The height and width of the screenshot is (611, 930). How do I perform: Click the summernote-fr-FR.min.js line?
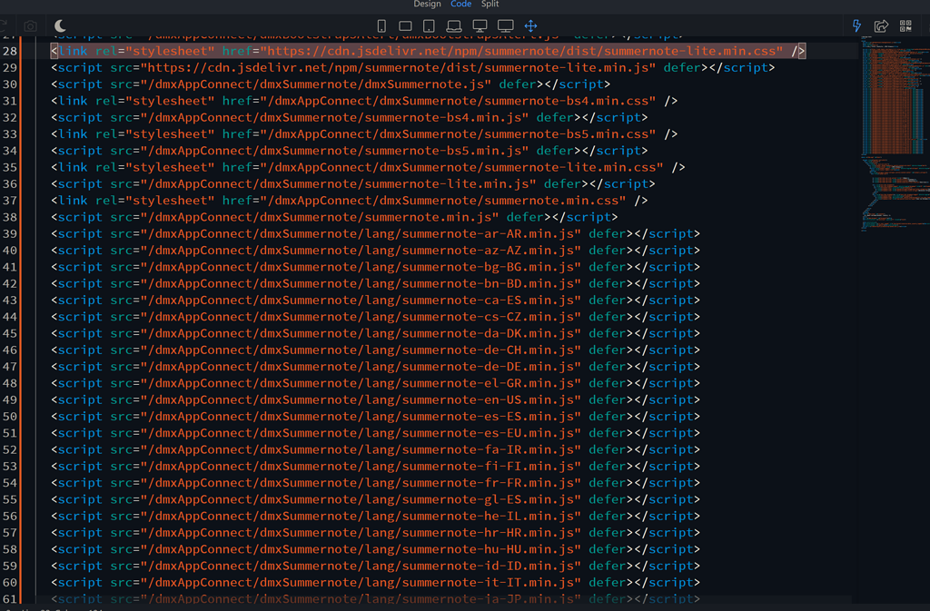point(375,482)
